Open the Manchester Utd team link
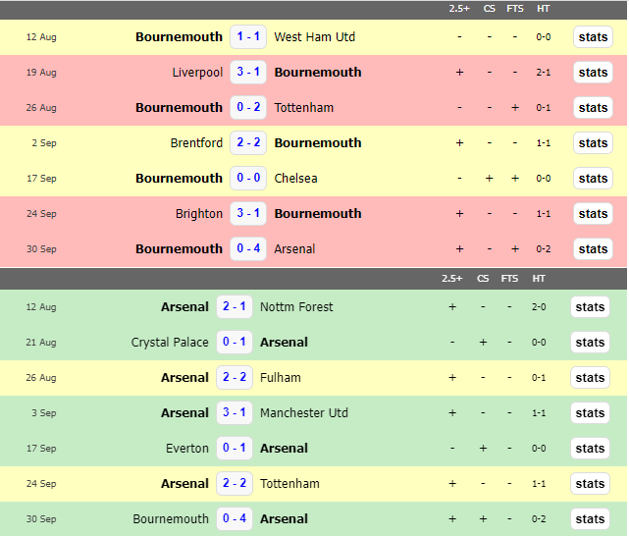 pos(305,413)
